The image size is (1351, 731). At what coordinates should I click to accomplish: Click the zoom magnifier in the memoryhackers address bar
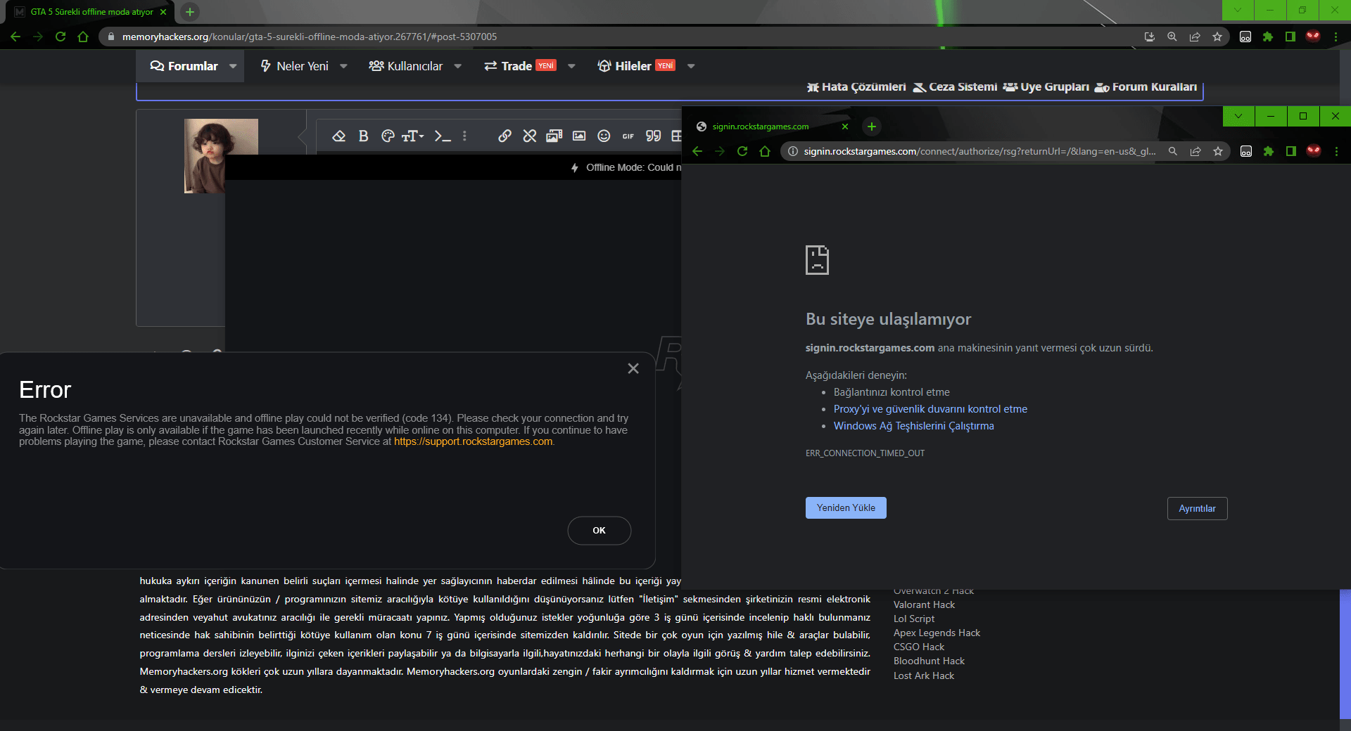1172,37
